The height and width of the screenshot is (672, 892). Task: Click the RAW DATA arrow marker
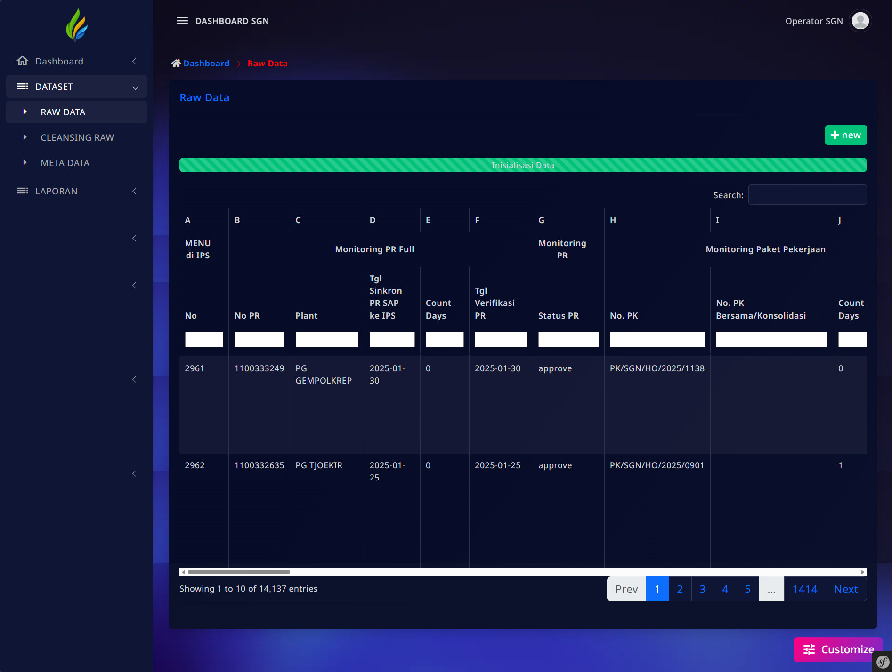tap(25, 112)
